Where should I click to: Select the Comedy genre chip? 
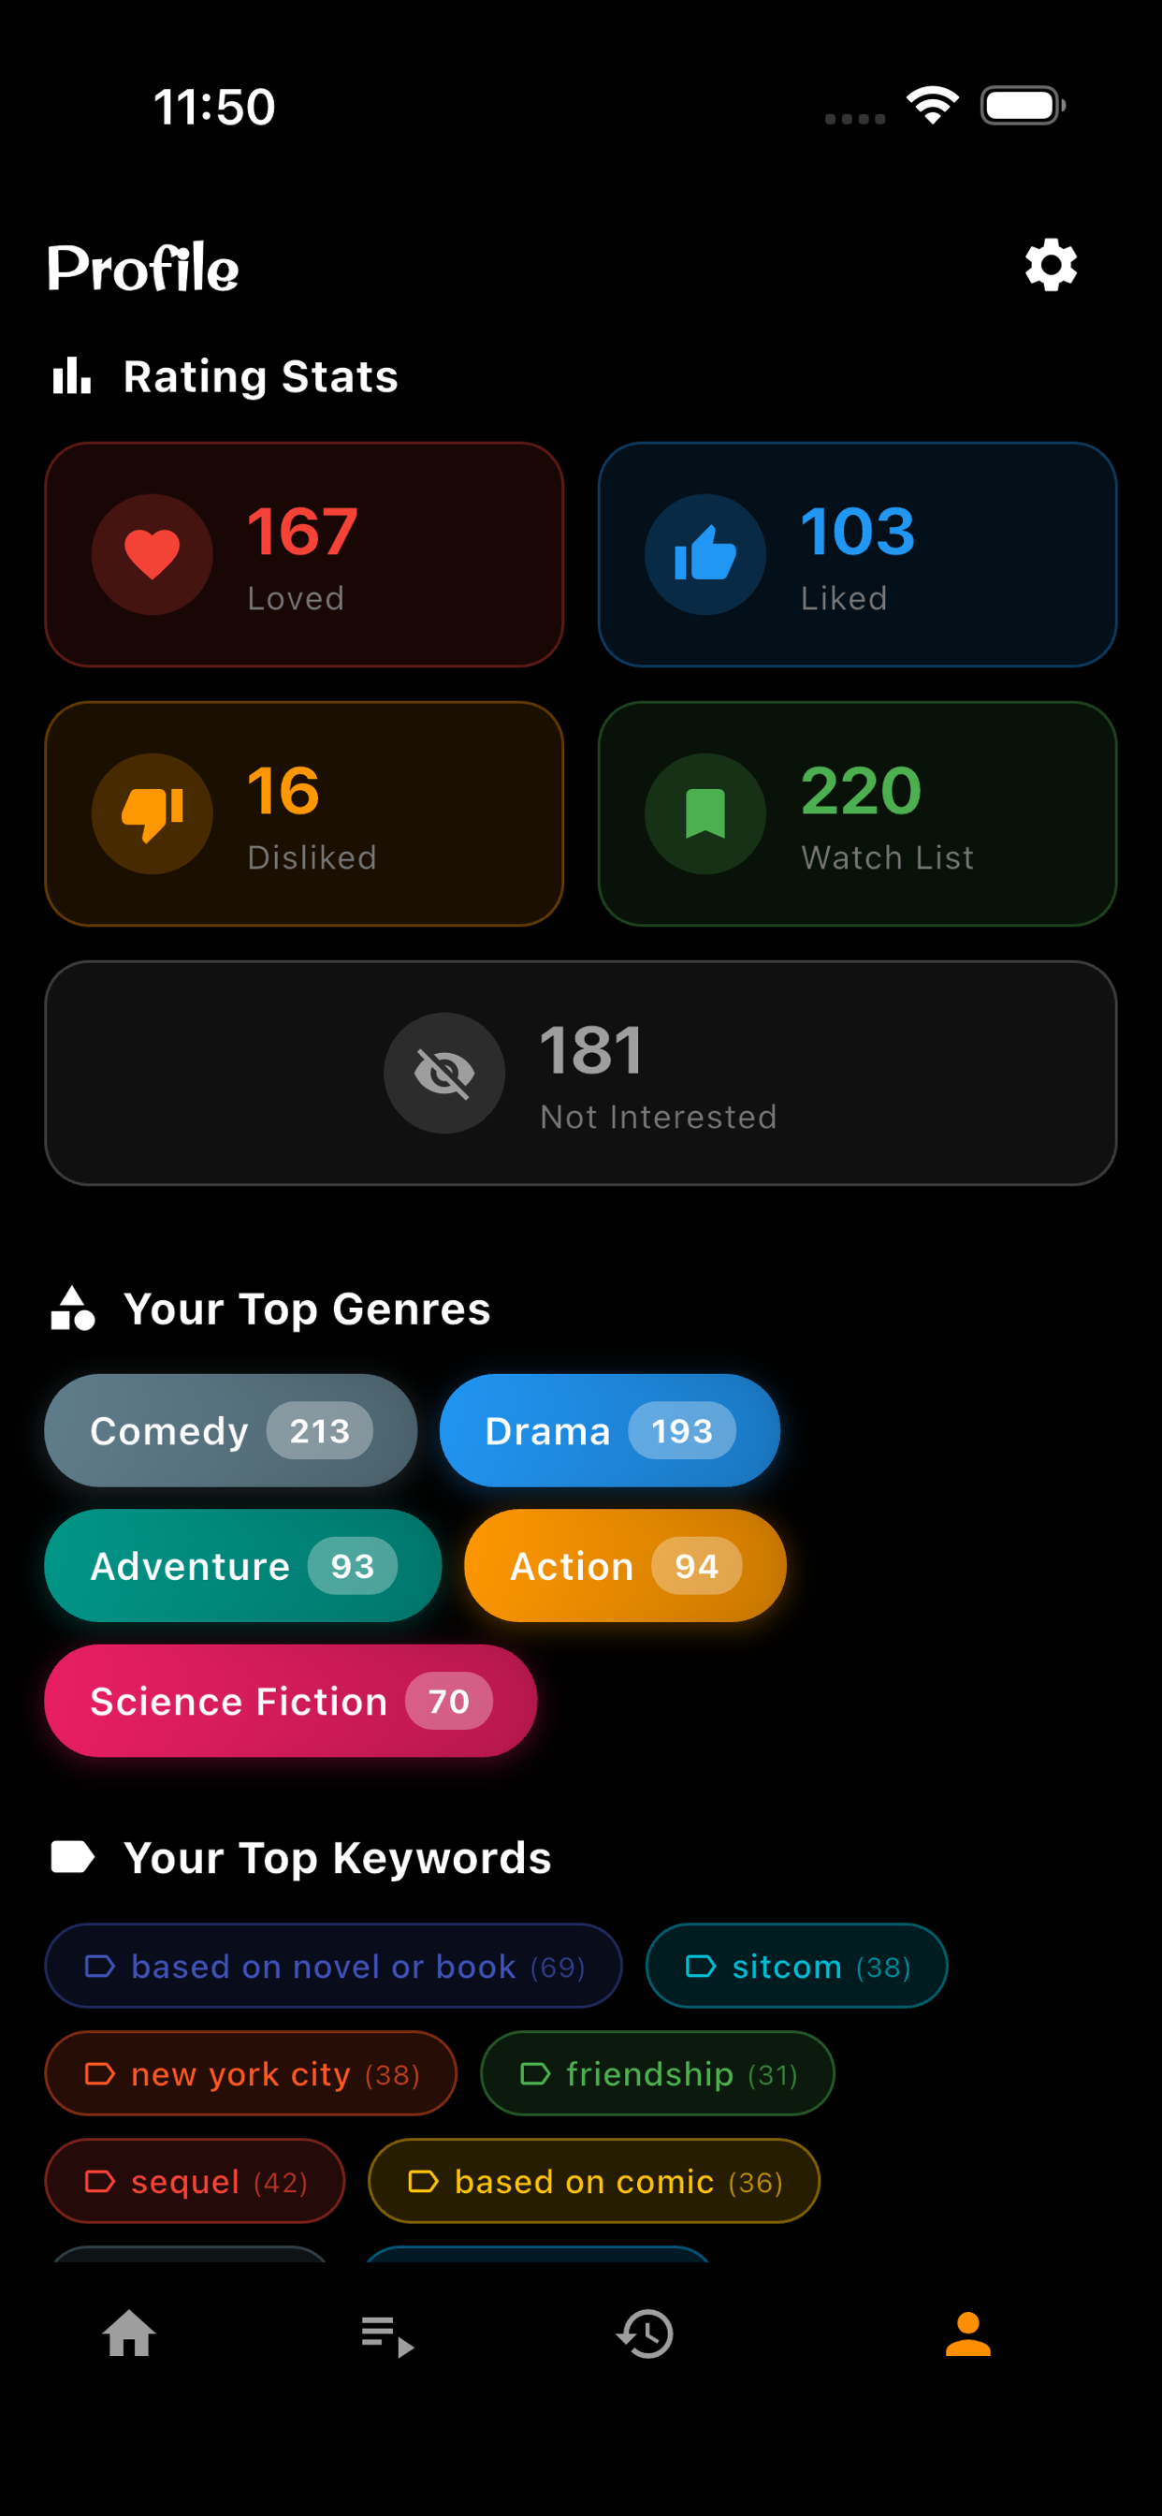click(230, 1431)
